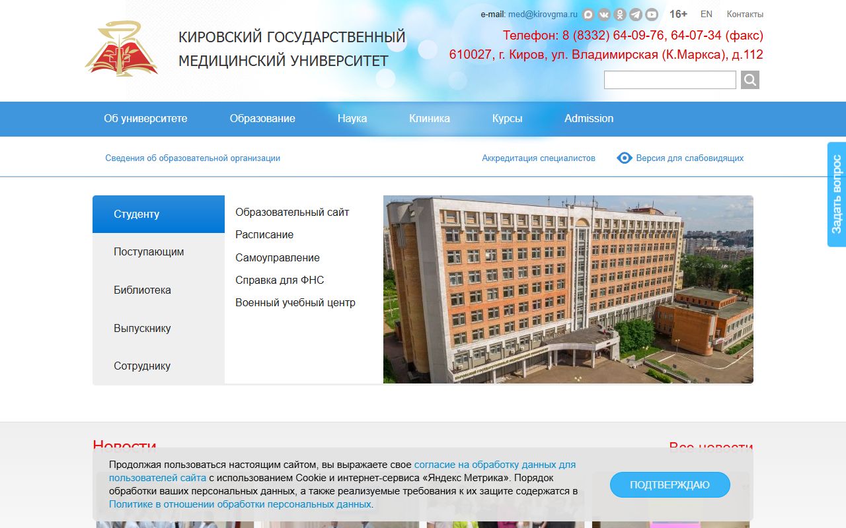The height and width of the screenshot is (528, 846).
Task: Open the Самоуправление link
Action: pyautogui.click(x=278, y=257)
